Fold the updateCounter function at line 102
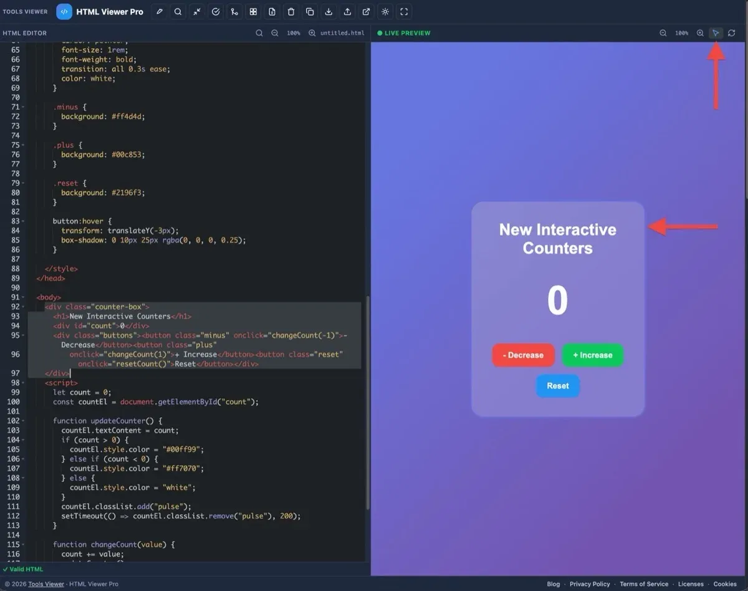The image size is (748, 591). pos(24,421)
